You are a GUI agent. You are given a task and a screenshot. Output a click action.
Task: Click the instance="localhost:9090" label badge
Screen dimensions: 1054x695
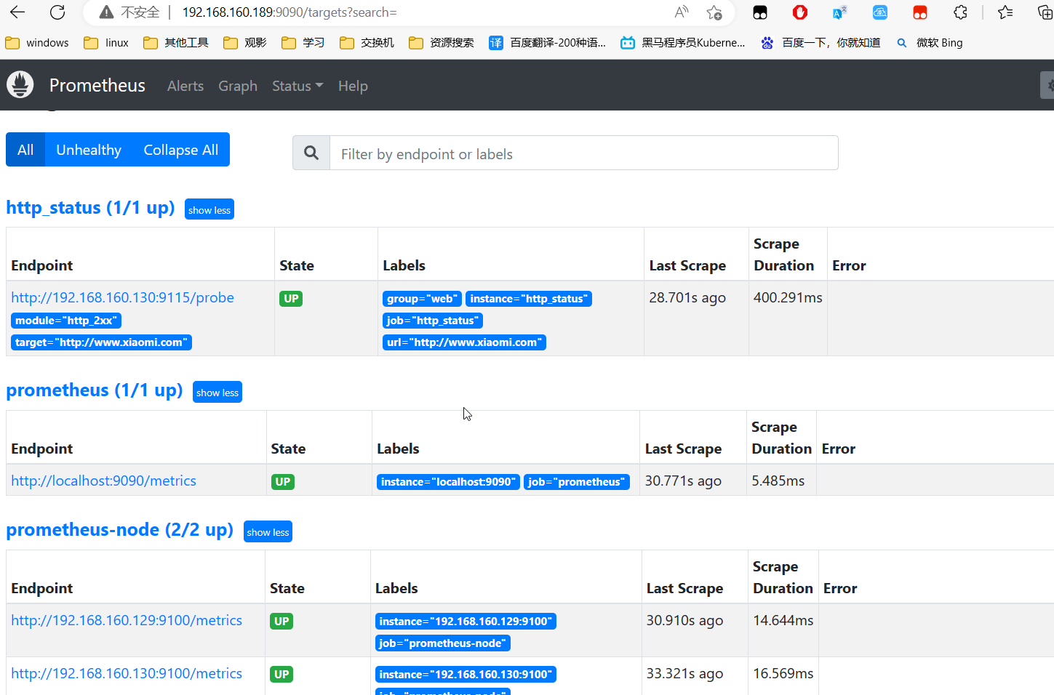448,482
